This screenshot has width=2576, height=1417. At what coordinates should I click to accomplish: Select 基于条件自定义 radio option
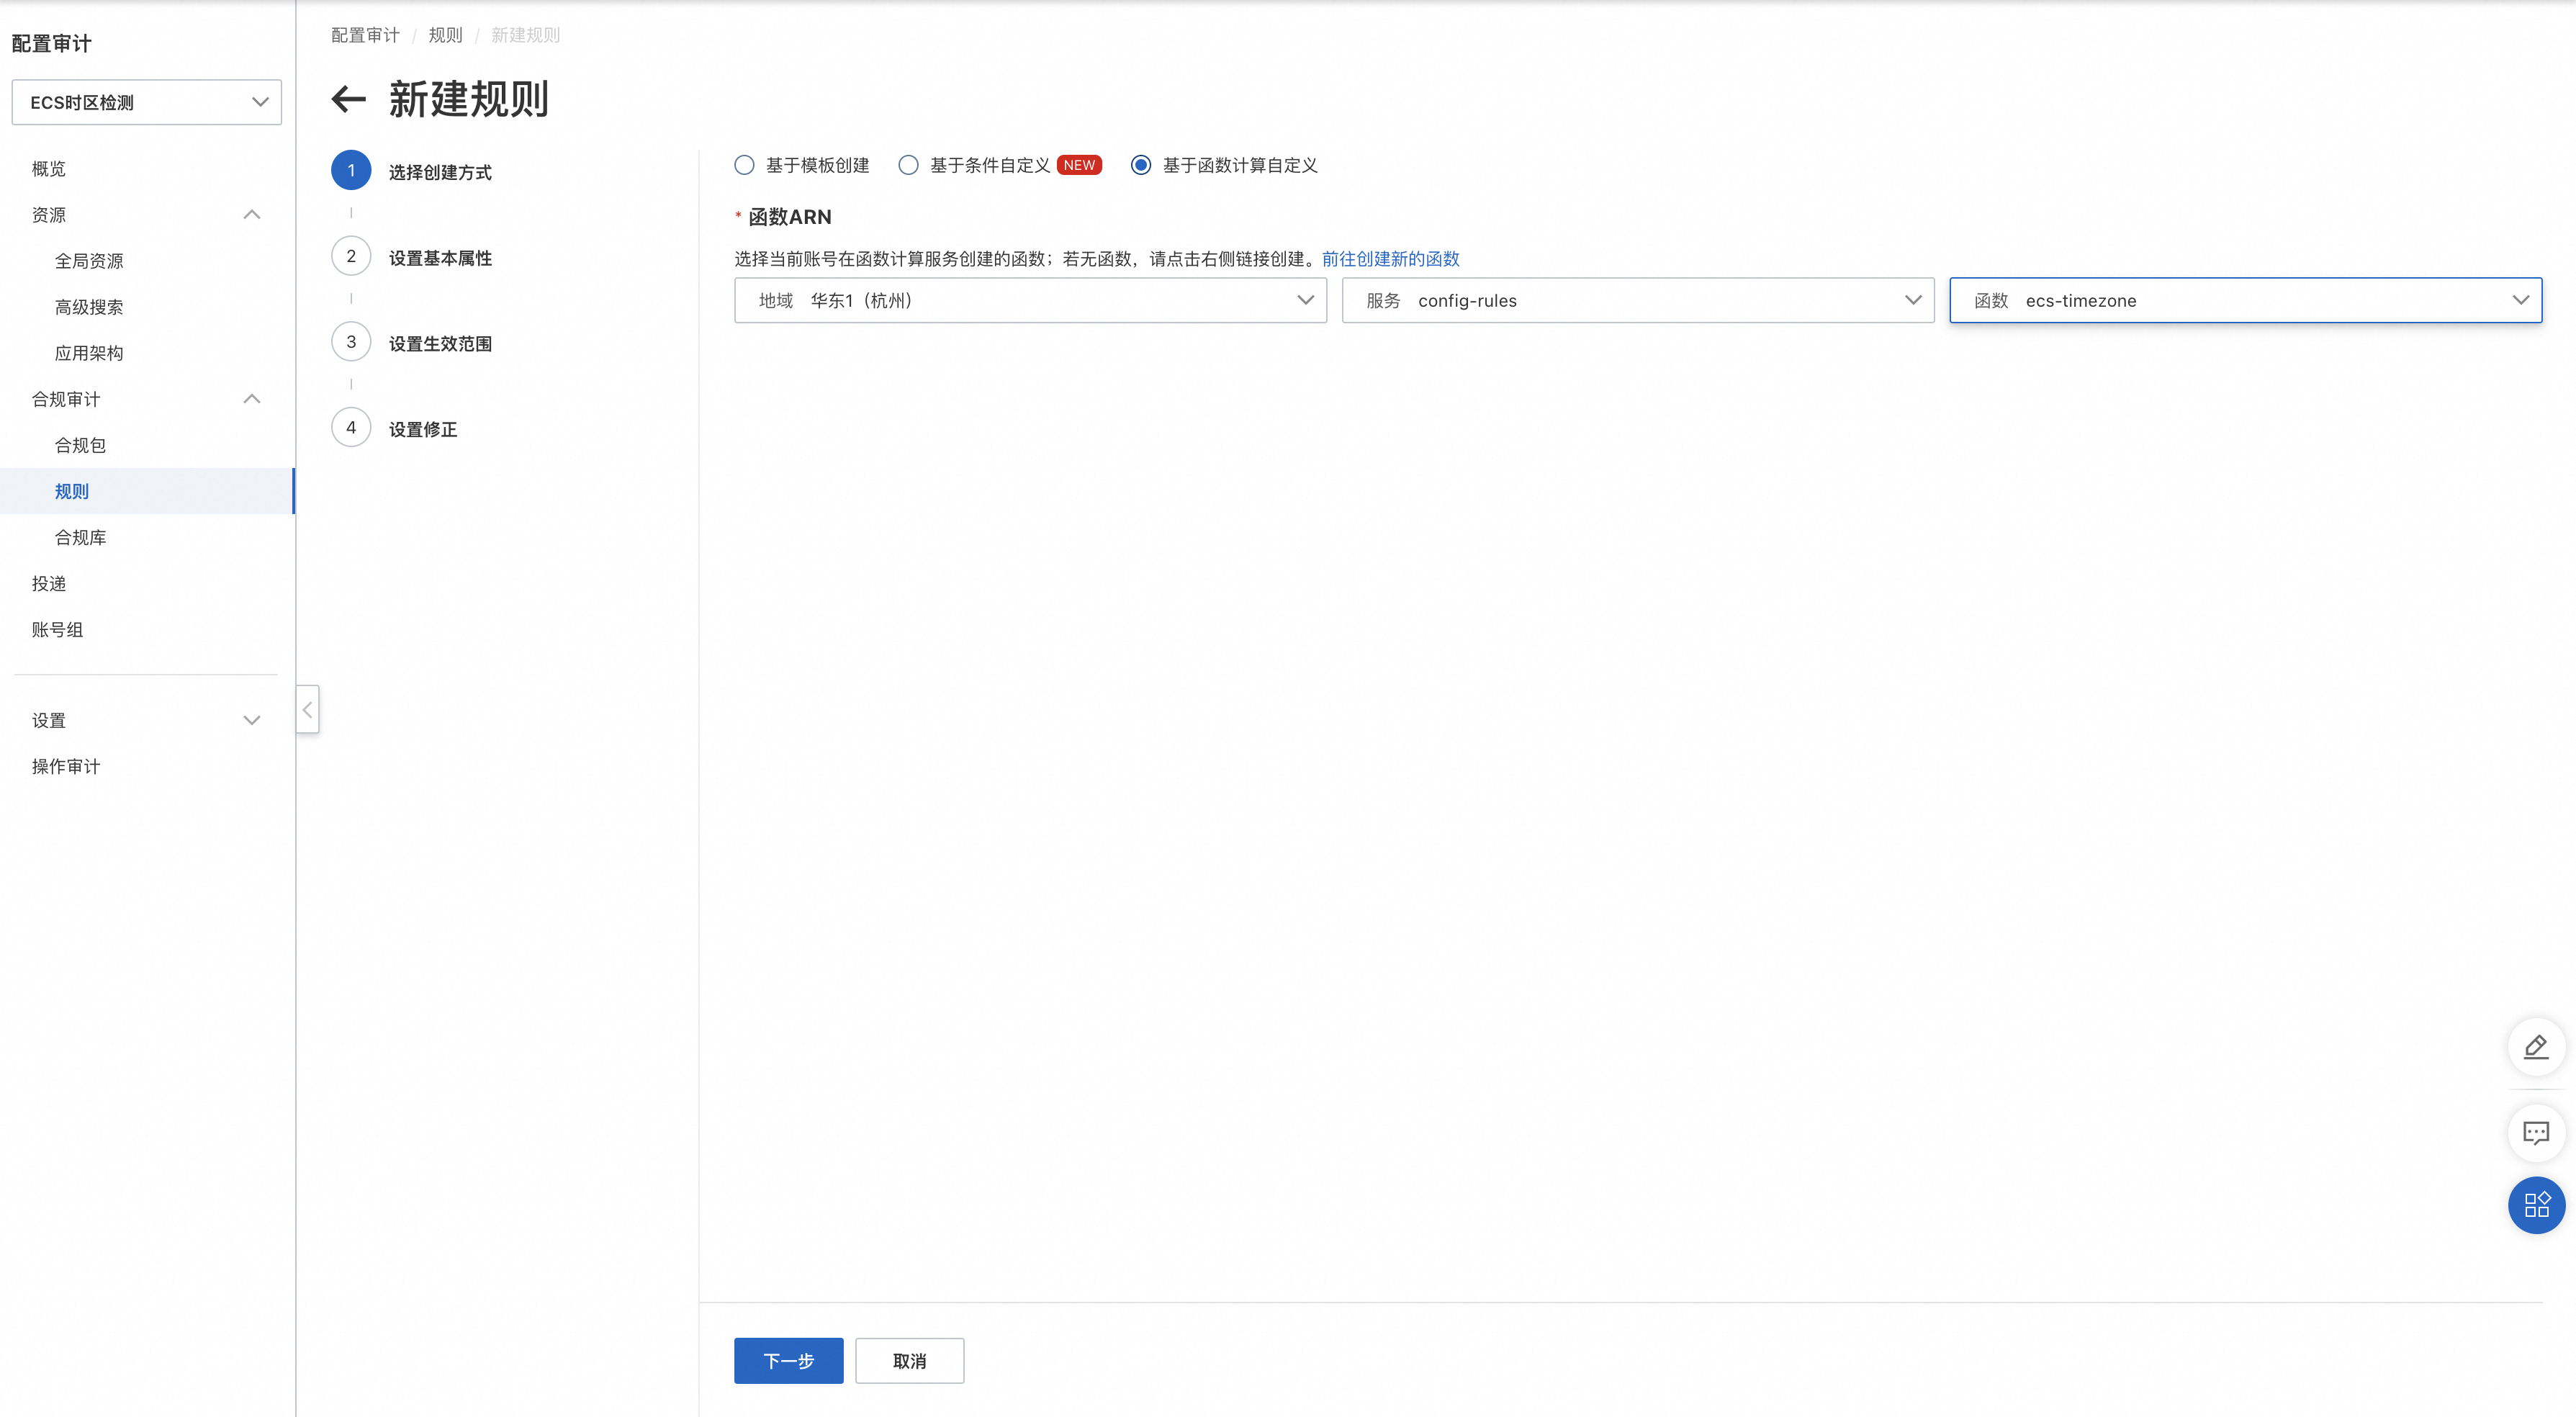click(908, 165)
